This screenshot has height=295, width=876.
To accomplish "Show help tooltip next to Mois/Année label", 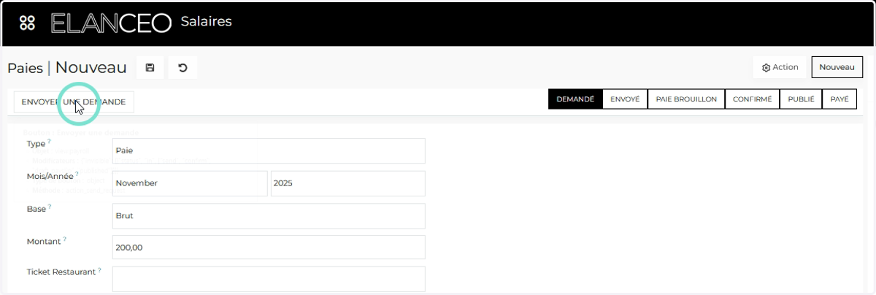I will pyautogui.click(x=77, y=174).
